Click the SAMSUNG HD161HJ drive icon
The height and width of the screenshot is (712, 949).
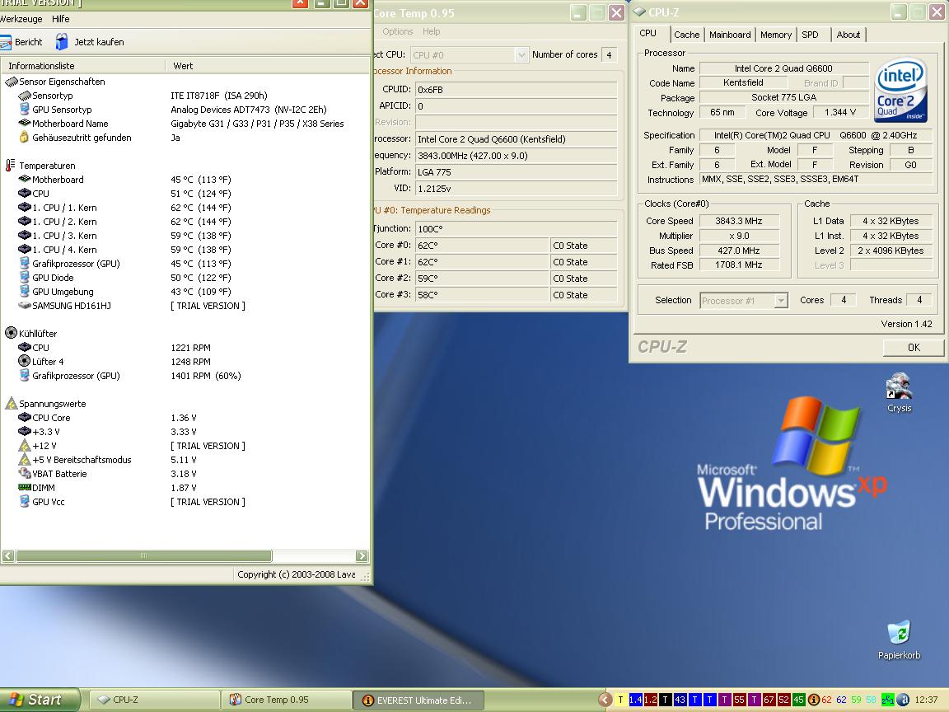tap(24, 306)
